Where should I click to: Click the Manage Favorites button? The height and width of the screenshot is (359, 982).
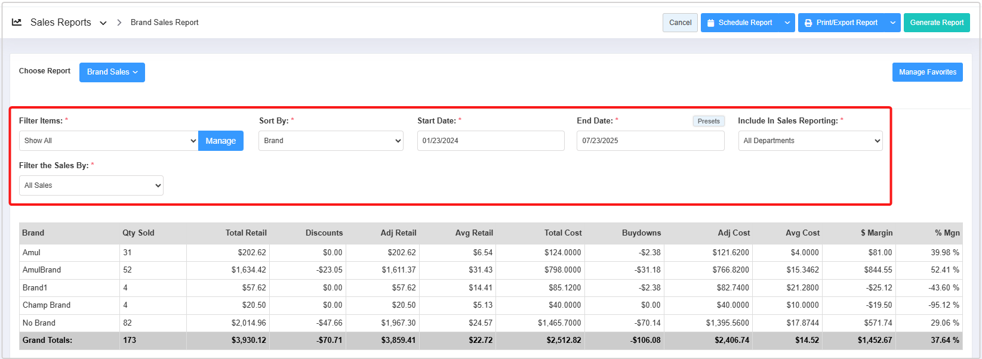[x=927, y=72]
